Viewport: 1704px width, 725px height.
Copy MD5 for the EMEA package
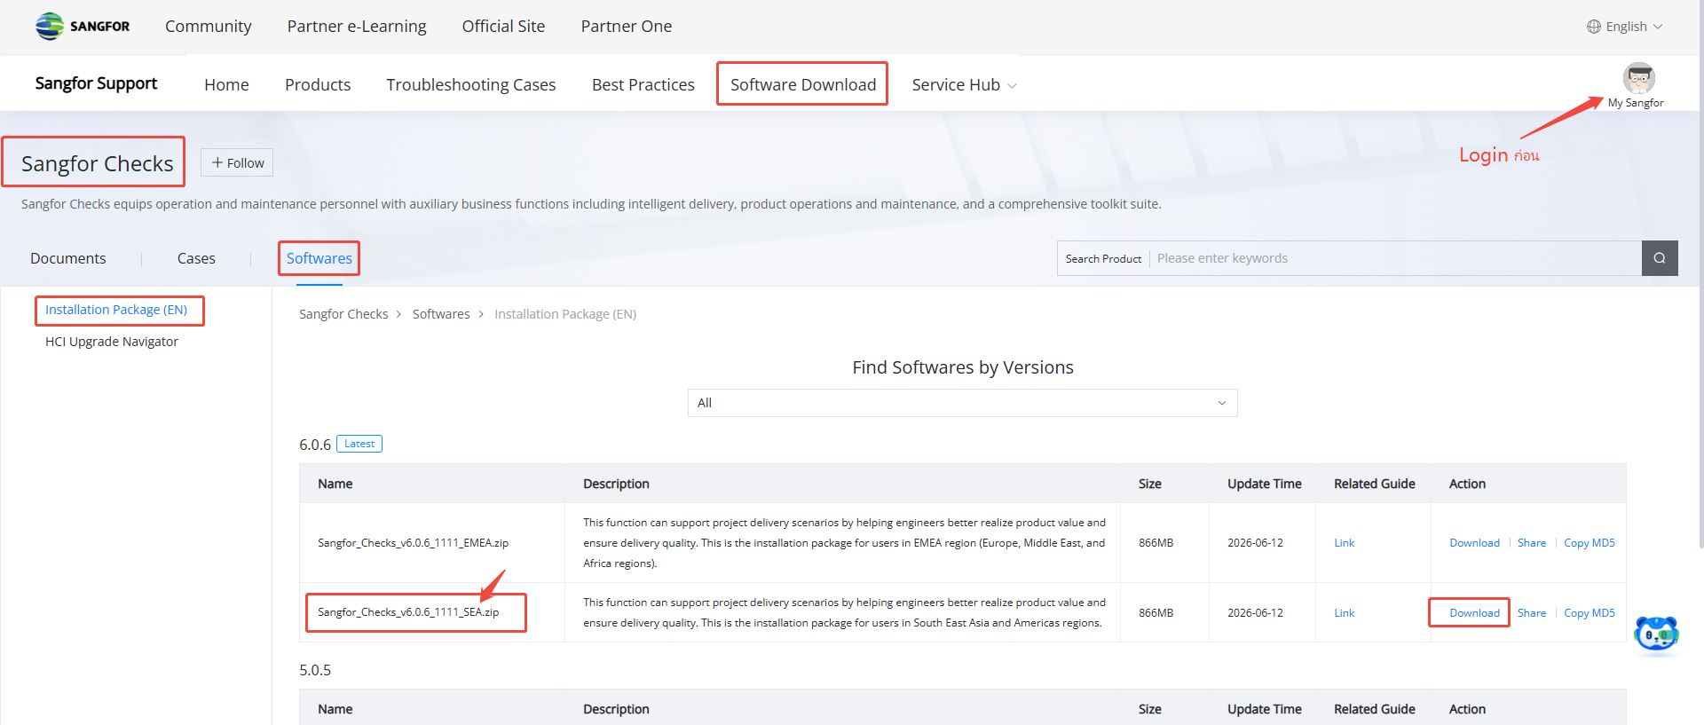[x=1590, y=543]
